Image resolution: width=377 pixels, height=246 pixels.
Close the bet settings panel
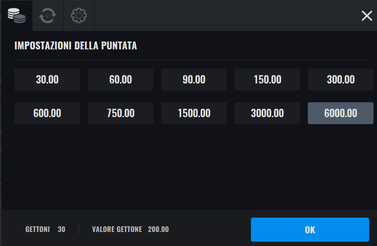point(366,16)
